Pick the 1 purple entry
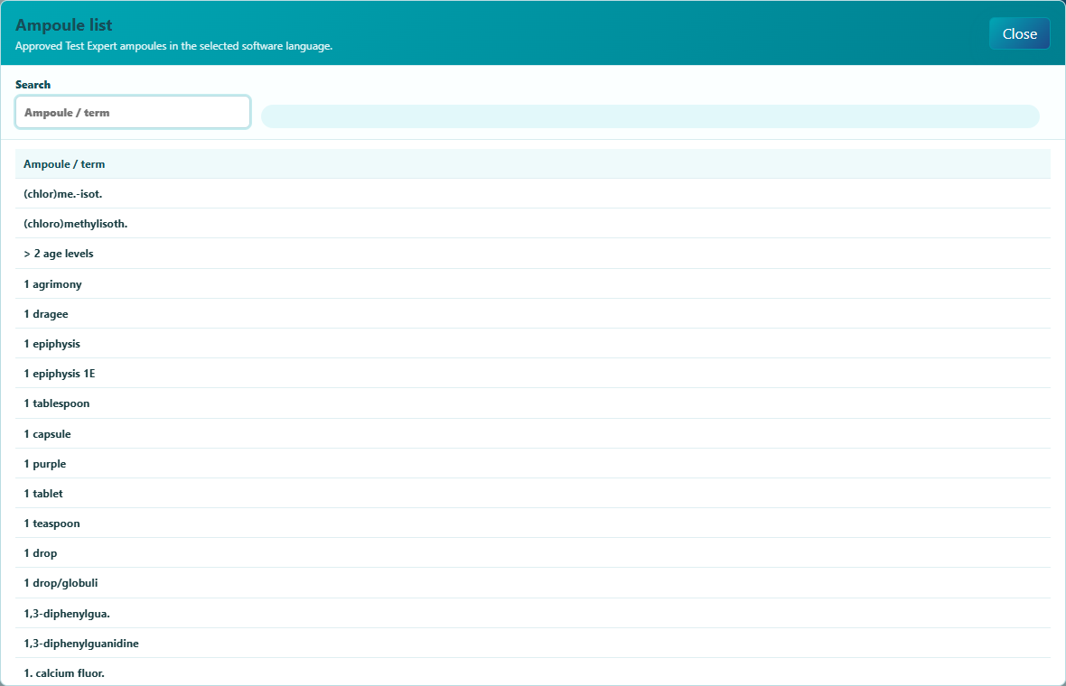1066x686 pixels. pos(532,464)
